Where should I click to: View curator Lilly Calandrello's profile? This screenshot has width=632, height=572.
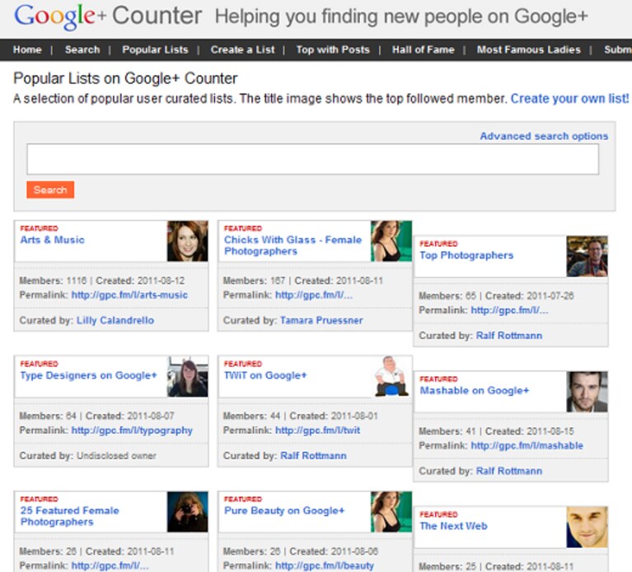click(x=115, y=320)
